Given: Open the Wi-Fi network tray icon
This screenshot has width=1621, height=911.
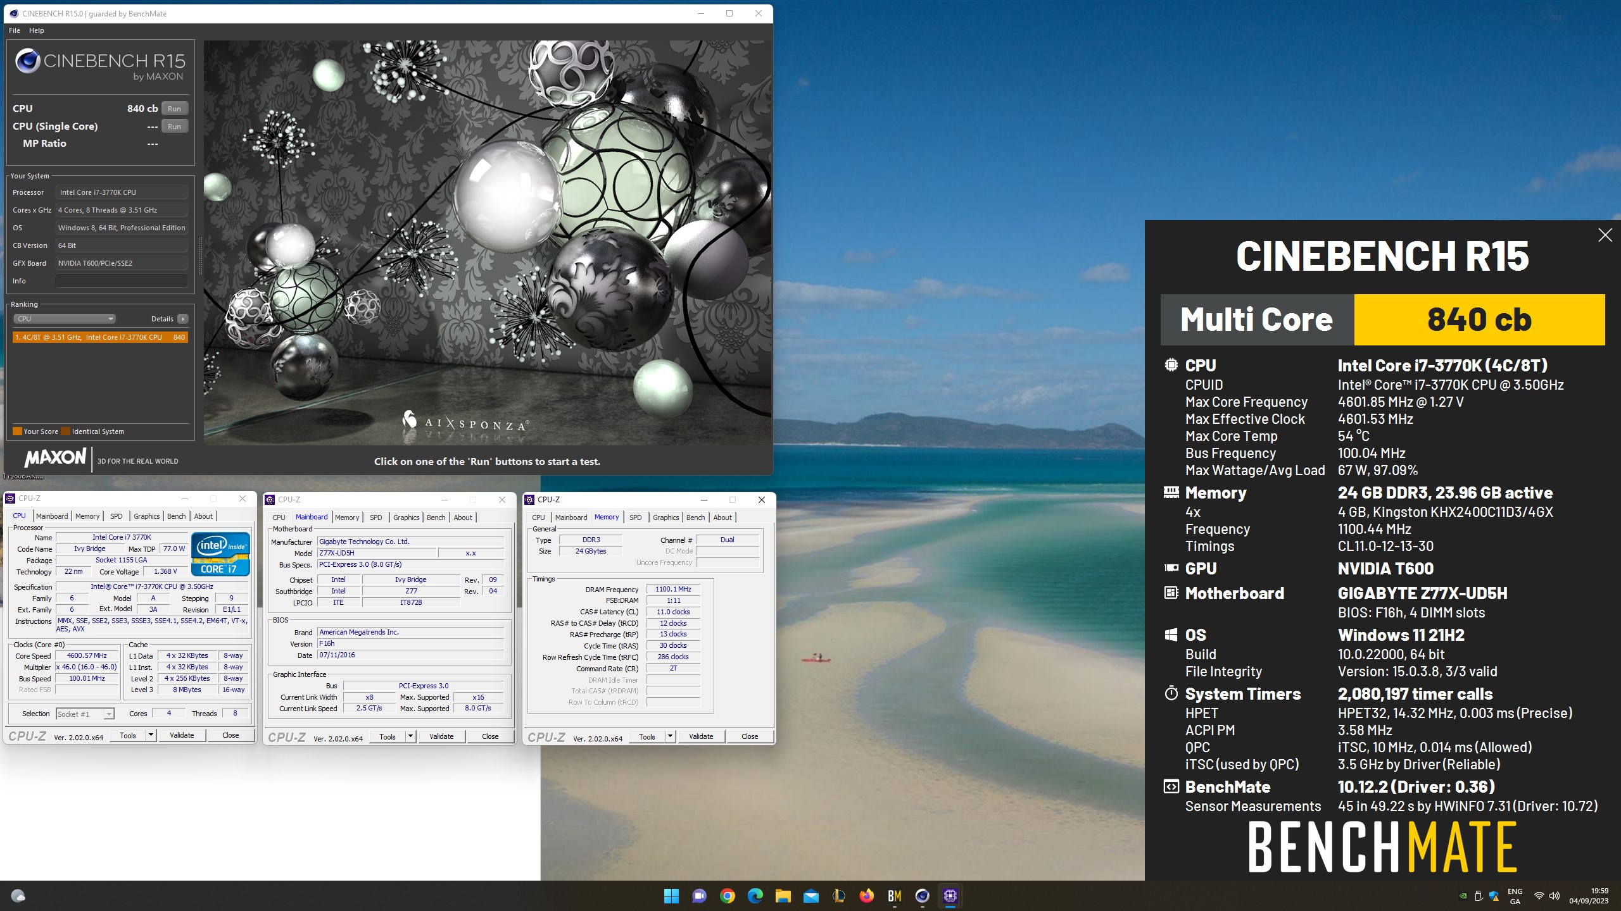Looking at the screenshot, I should tap(1539, 896).
